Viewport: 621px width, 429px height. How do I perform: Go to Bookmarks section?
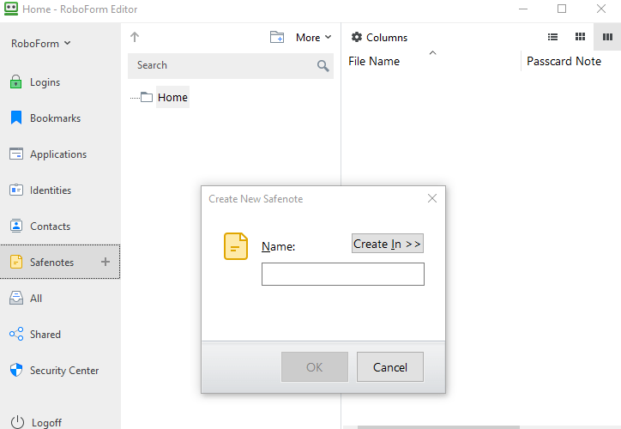coord(55,118)
